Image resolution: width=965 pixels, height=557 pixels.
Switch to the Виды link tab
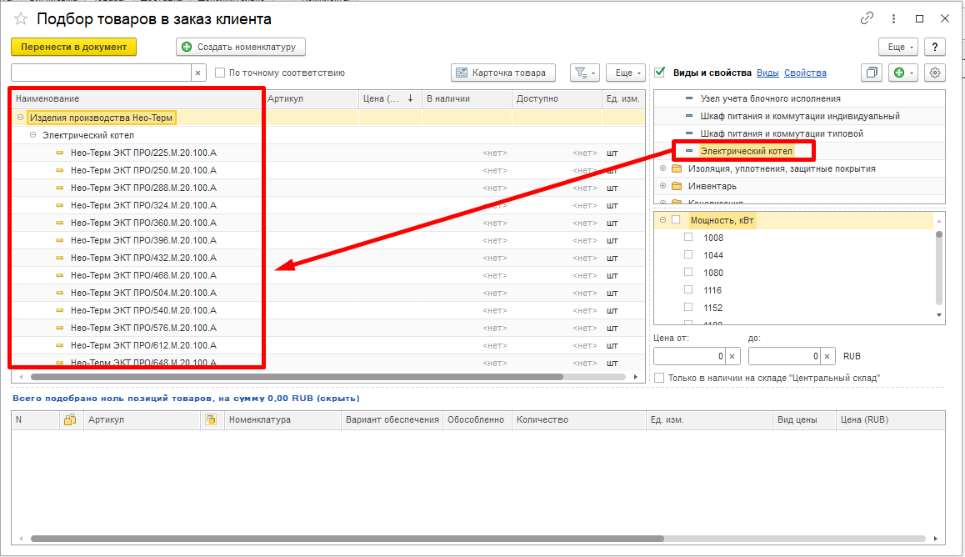click(767, 73)
